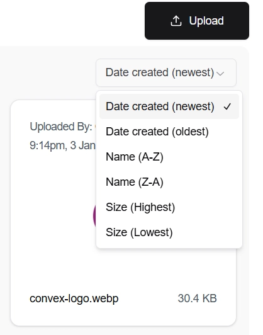Click the 30.4 KB file size label
Viewport: 263px width, 335px height.
[x=198, y=298]
